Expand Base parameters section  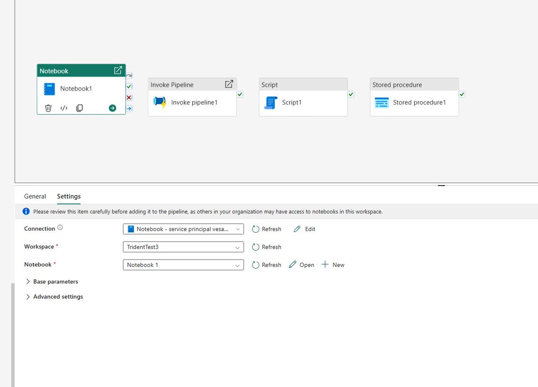click(52, 282)
